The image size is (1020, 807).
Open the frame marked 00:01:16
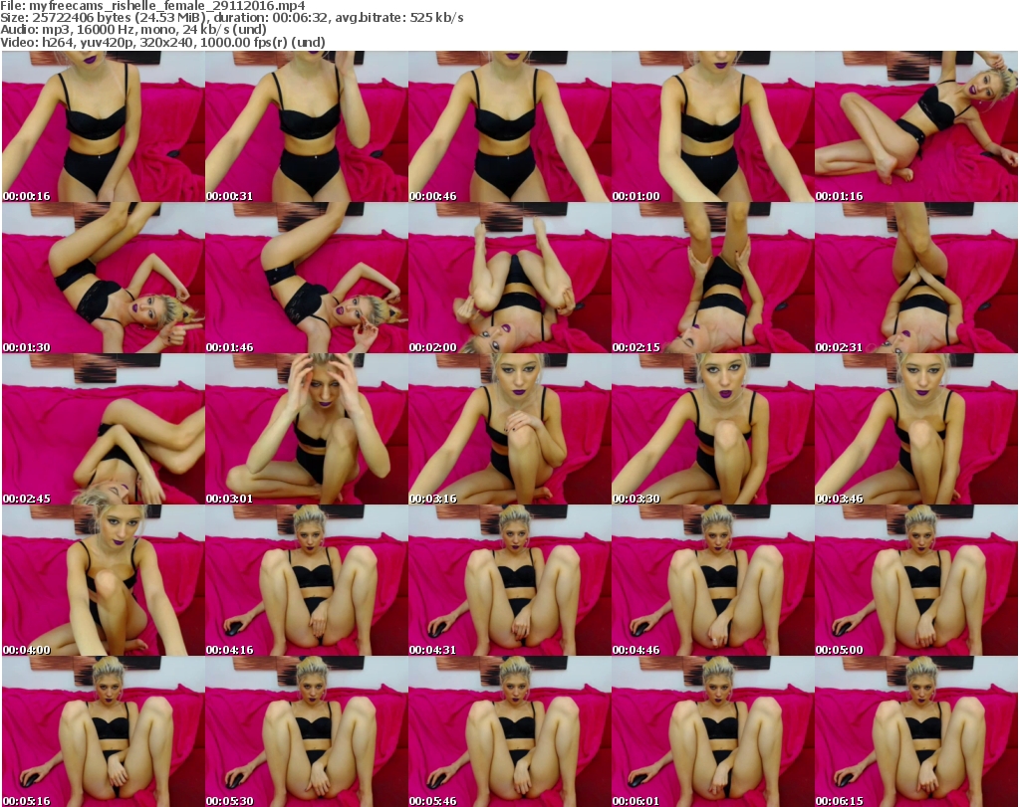pos(916,126)
